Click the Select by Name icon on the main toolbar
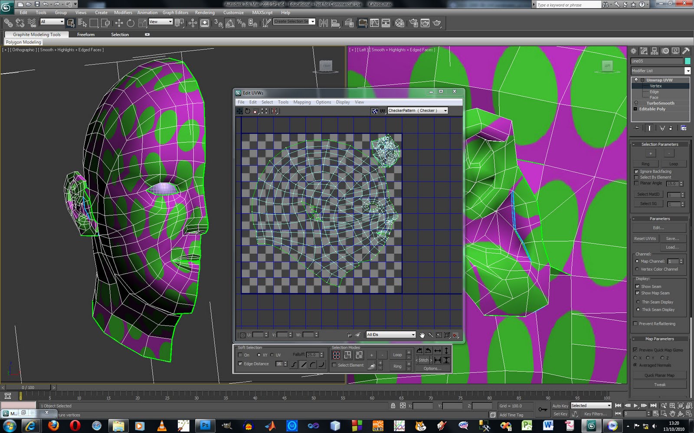The width and height of the screenshot is (694, 433). coord(81,23)
